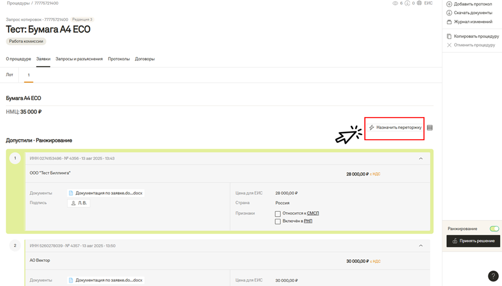
Task: Click the Назначить переторжку button
Action: [395, 128]
